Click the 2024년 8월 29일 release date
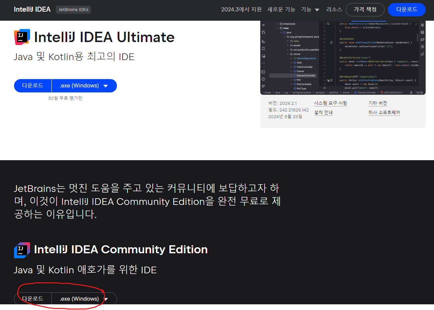 click(x=285, y=116)
